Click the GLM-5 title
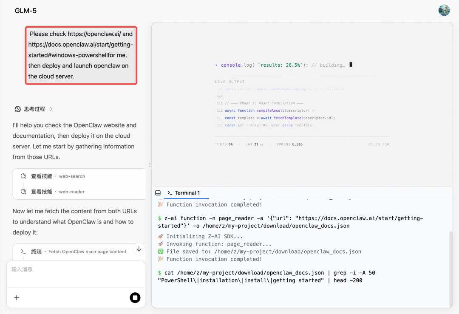Screen dimensions: 459x314 point(25,11)
